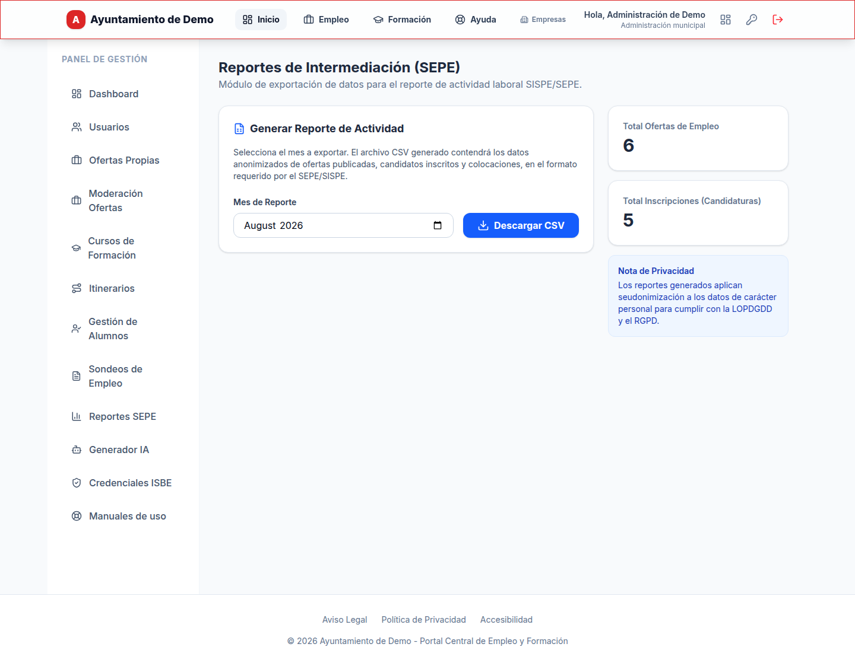
Task: Click the Manuales de uso lifebuoy icon
Action: [77, 516]
